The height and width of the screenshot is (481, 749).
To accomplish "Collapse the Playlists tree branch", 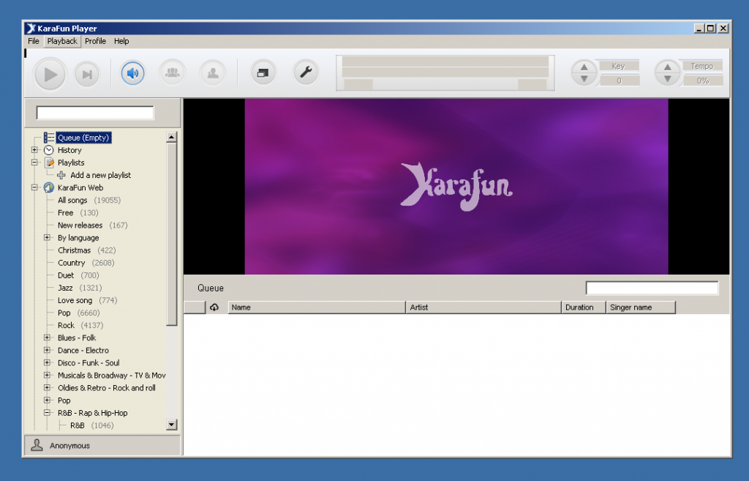I will (34, 163).
